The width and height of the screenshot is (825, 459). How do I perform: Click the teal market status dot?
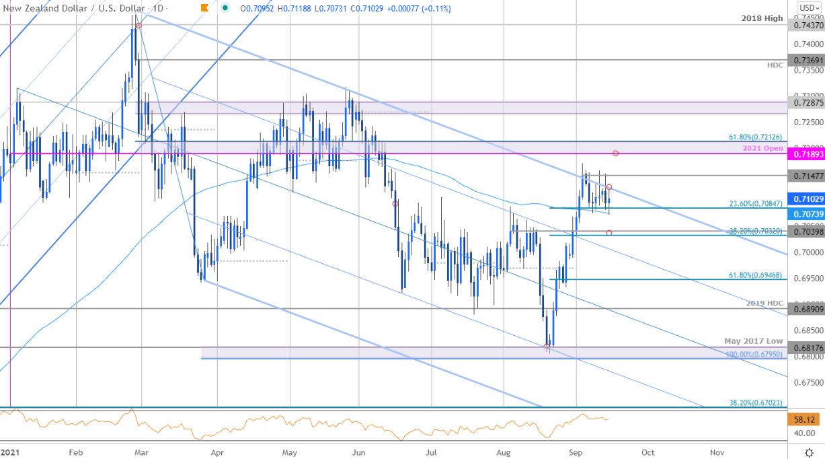(x=225, y=9)
